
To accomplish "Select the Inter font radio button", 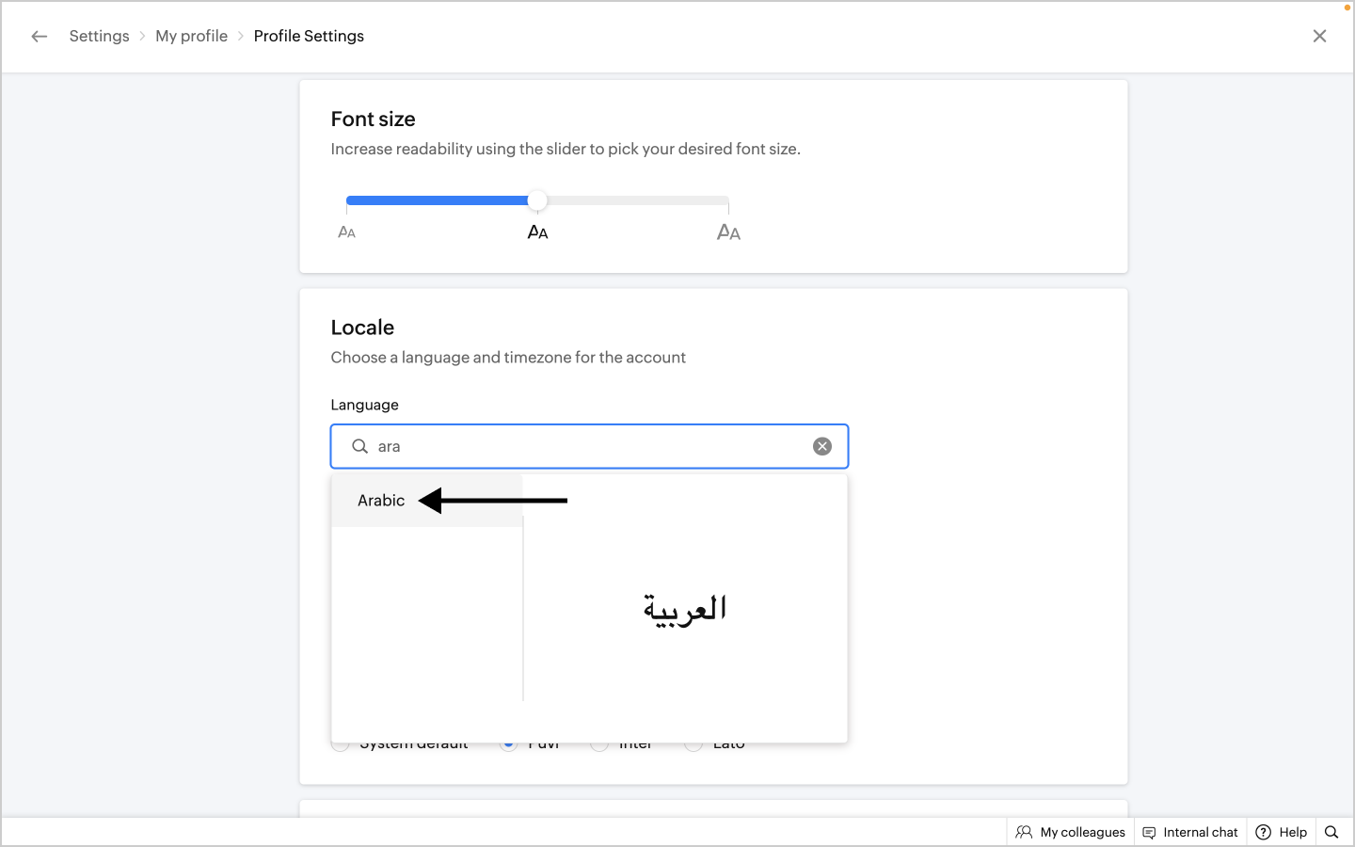I will coord(599,745).
